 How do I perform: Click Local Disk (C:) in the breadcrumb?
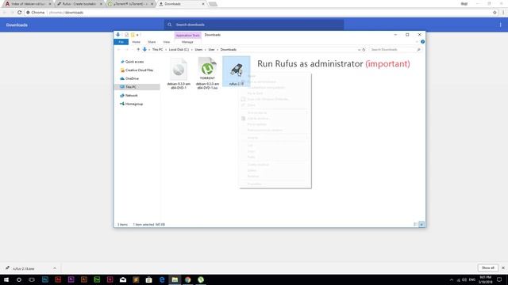click(x=179, y=49)
